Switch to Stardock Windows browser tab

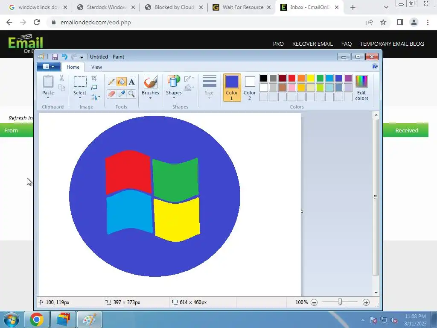coord(106,7)
